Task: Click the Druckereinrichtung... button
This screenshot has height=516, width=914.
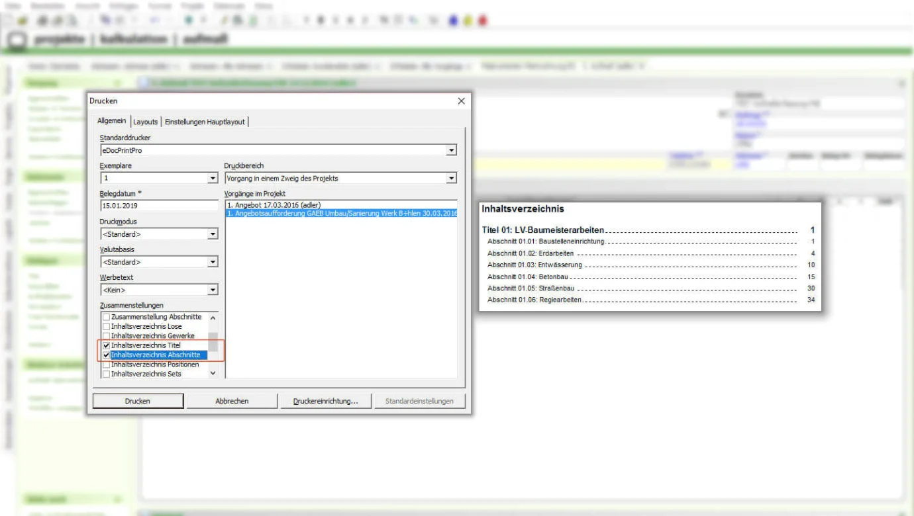Action: [325, 401]
